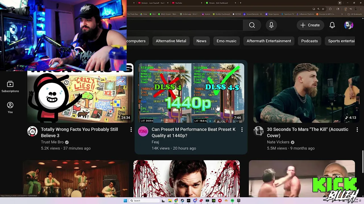Open The Kill acoustic cover thumbnail
Image resolution: width=364 pixels, height=204 pixels.
(306, 93)
